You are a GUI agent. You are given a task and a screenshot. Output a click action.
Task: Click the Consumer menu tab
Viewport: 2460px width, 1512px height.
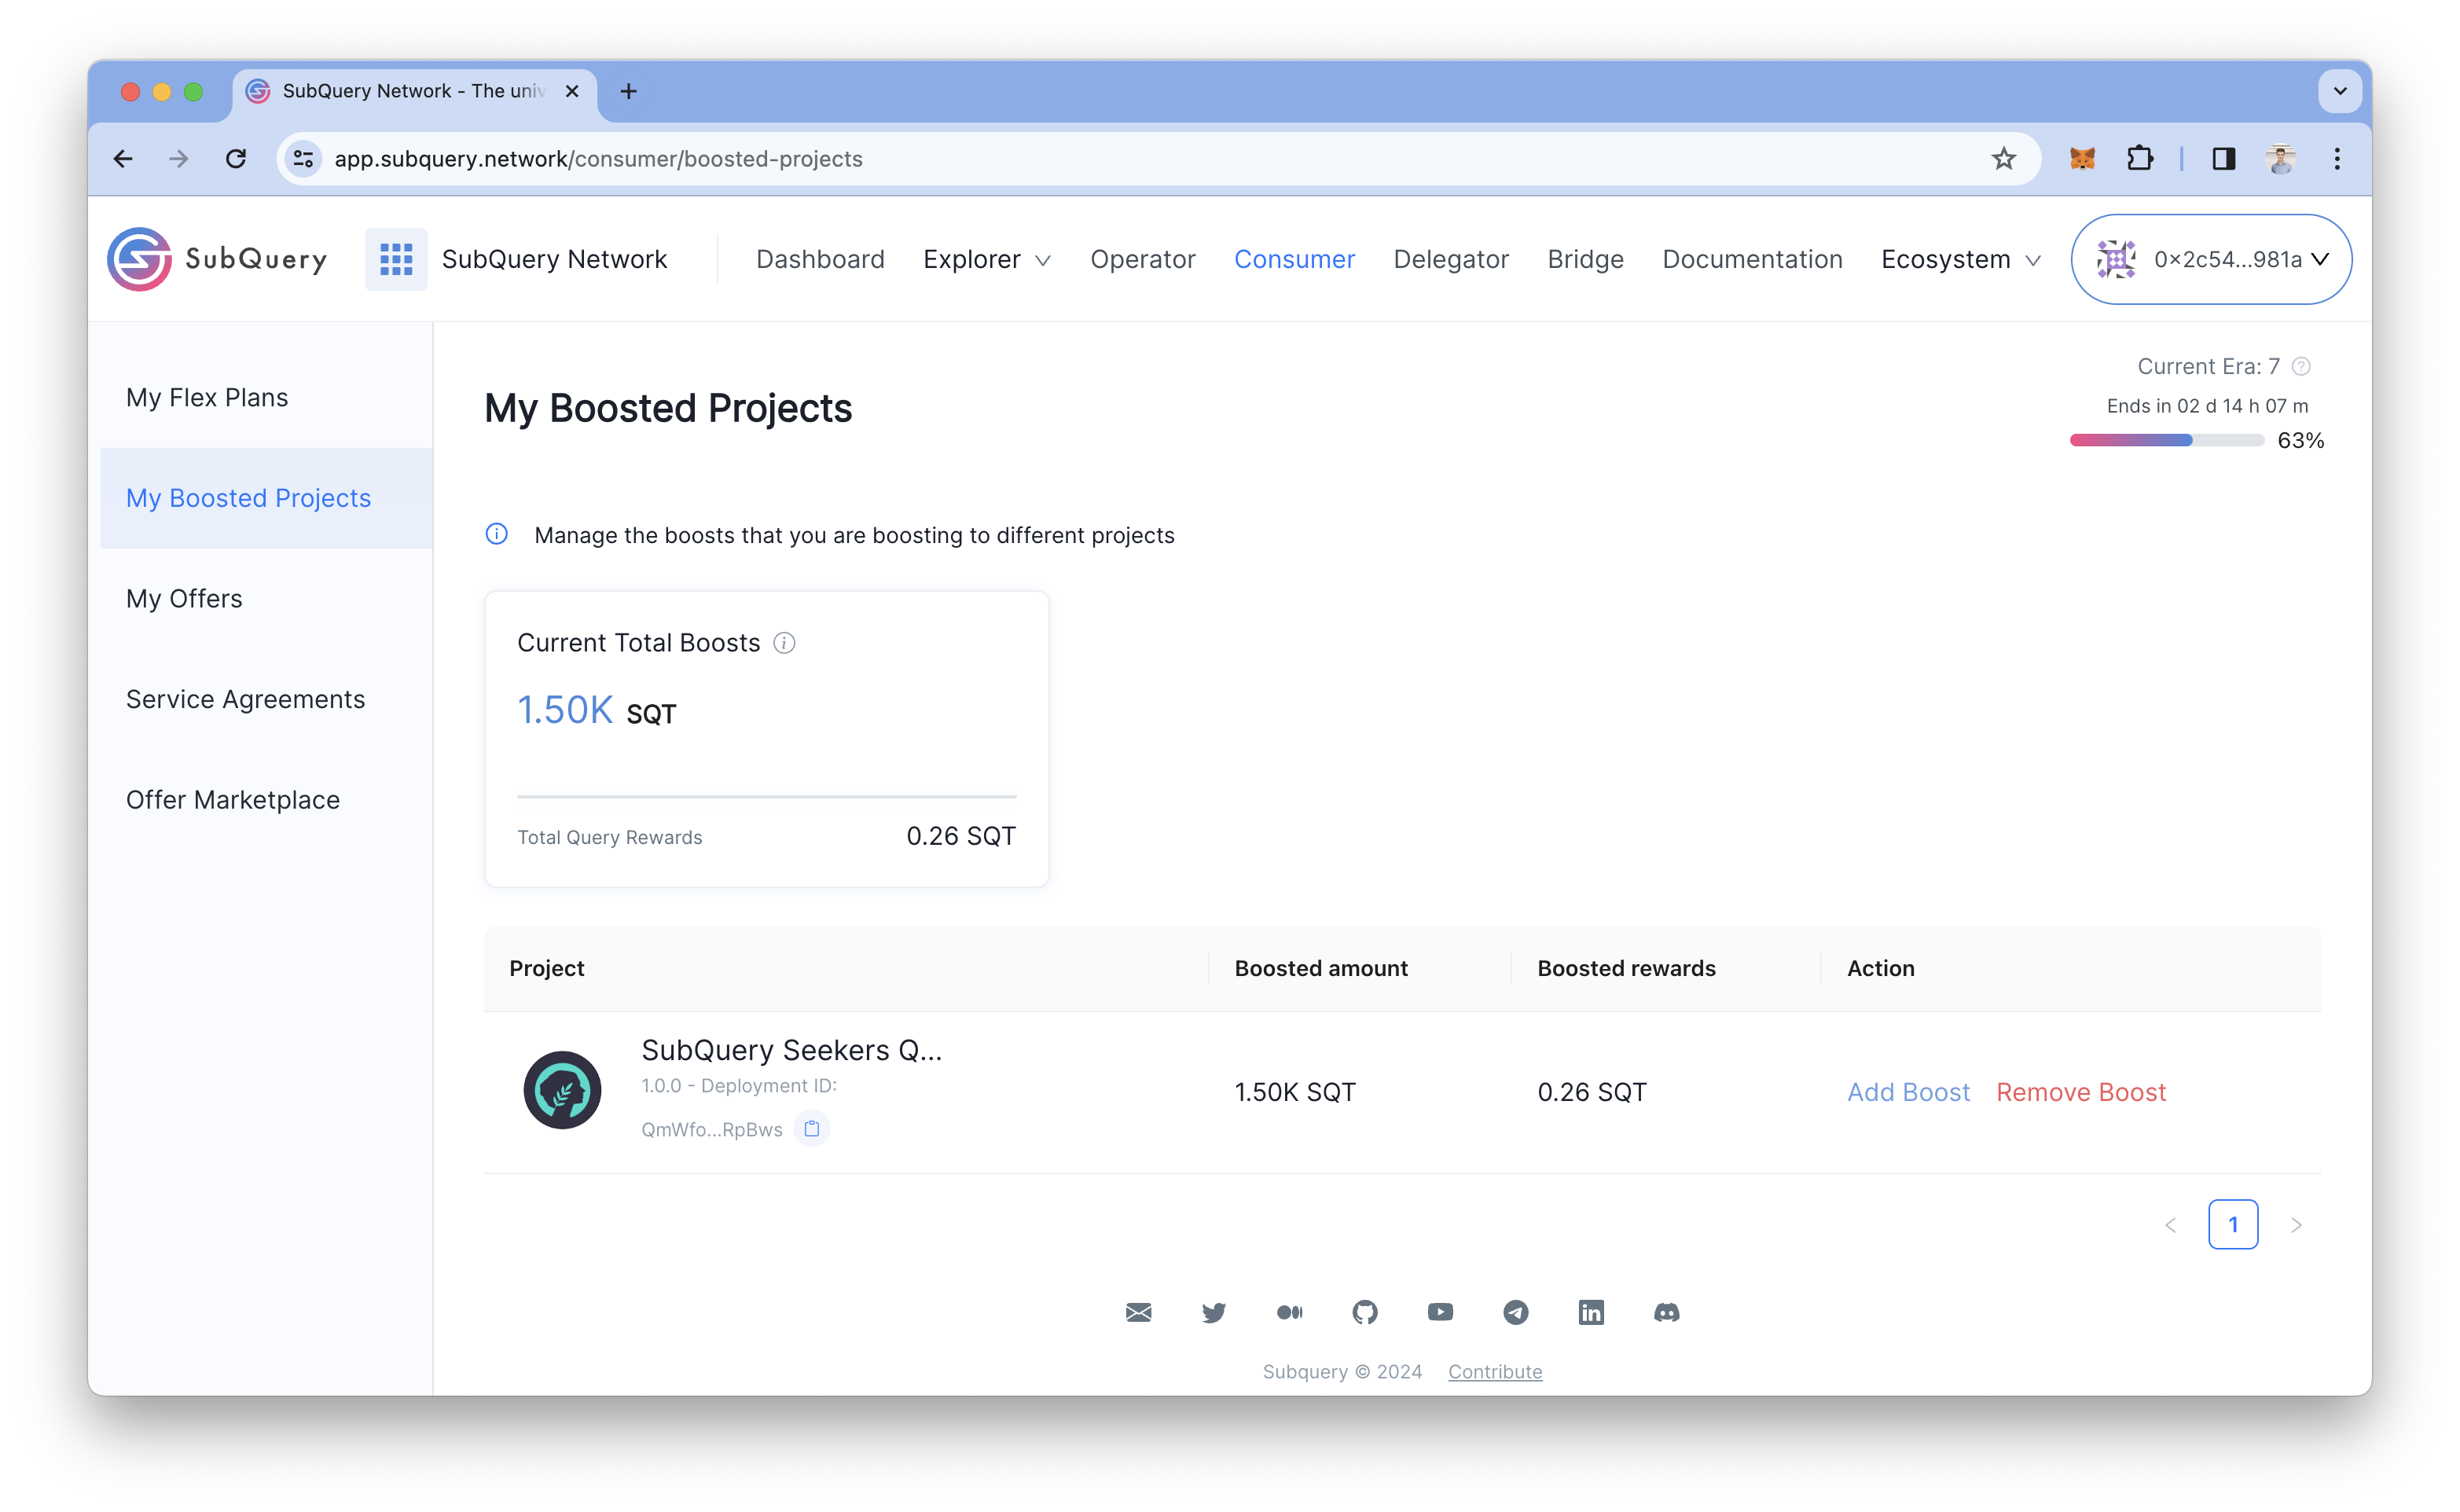point(1295,258)
